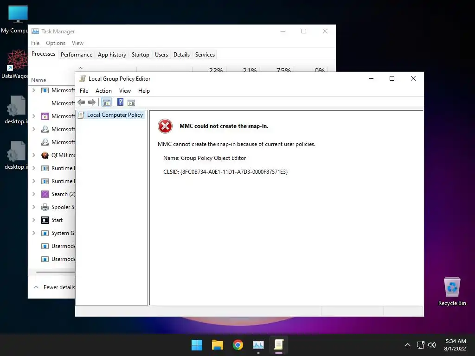
Task: Click the Spooler printer icon in Task Manager
Action: point(45,207)
